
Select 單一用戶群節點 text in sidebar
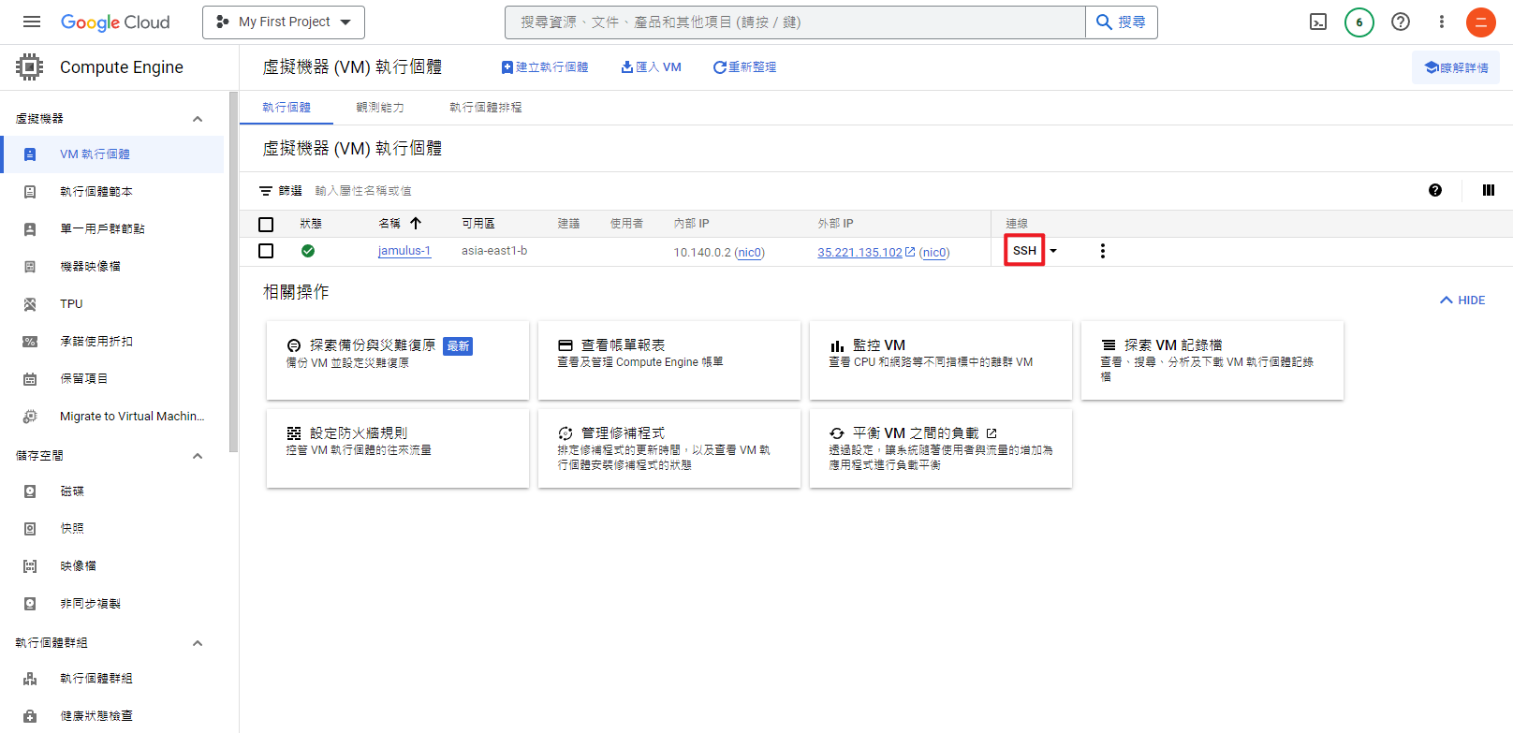102,229
